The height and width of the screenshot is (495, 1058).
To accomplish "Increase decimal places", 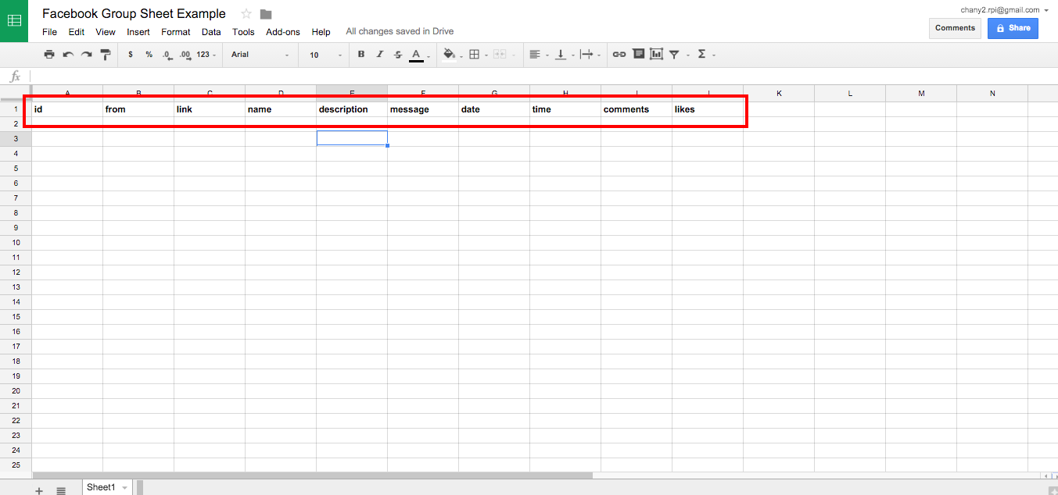I will pyautogui.click(x=185, y=55).
